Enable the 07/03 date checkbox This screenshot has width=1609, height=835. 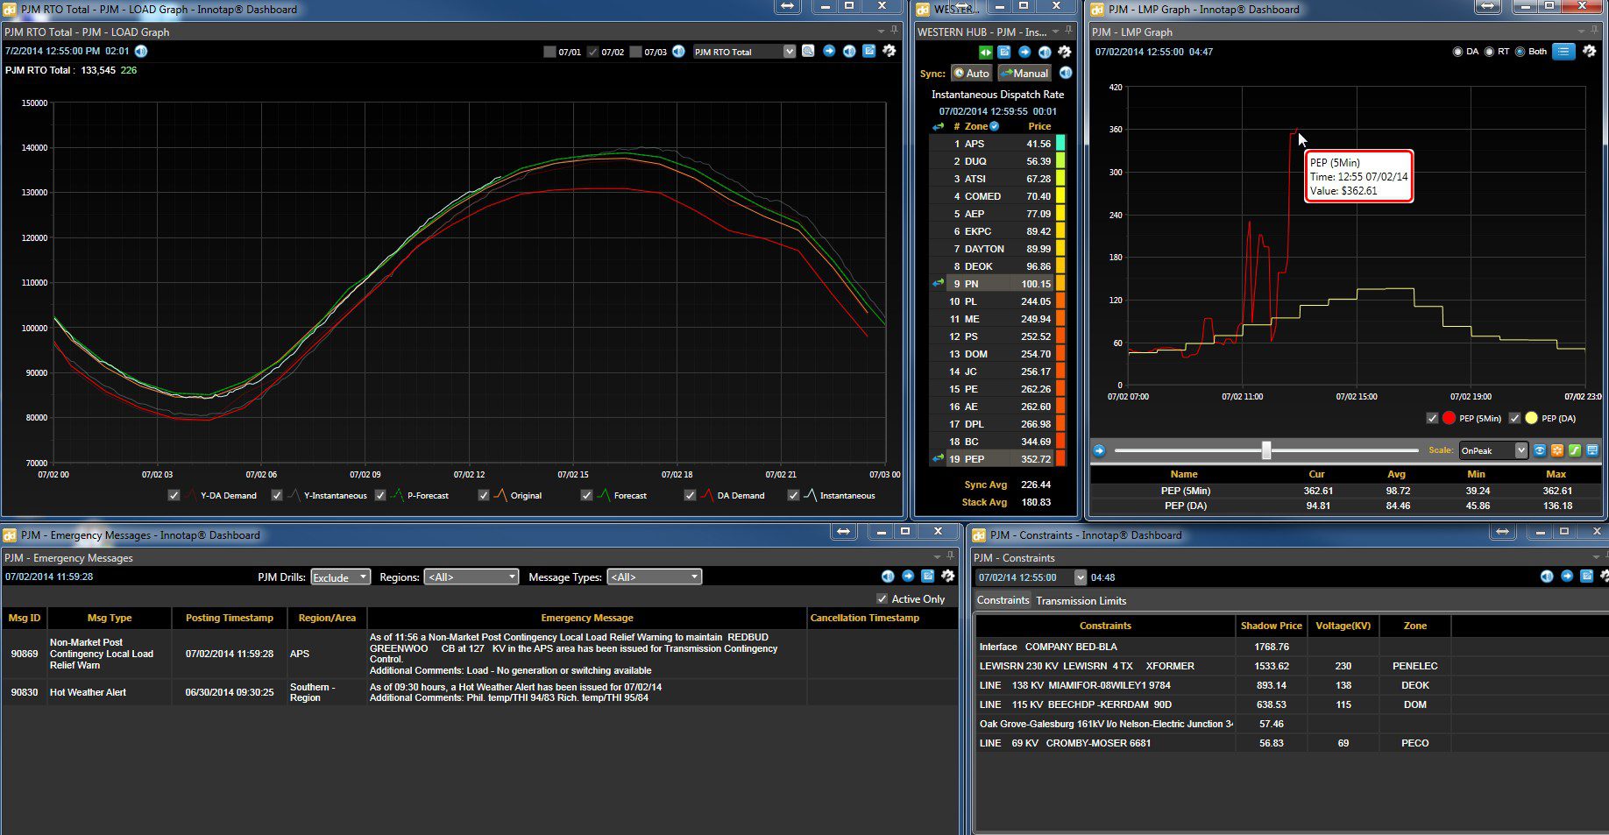pos(636,52)
